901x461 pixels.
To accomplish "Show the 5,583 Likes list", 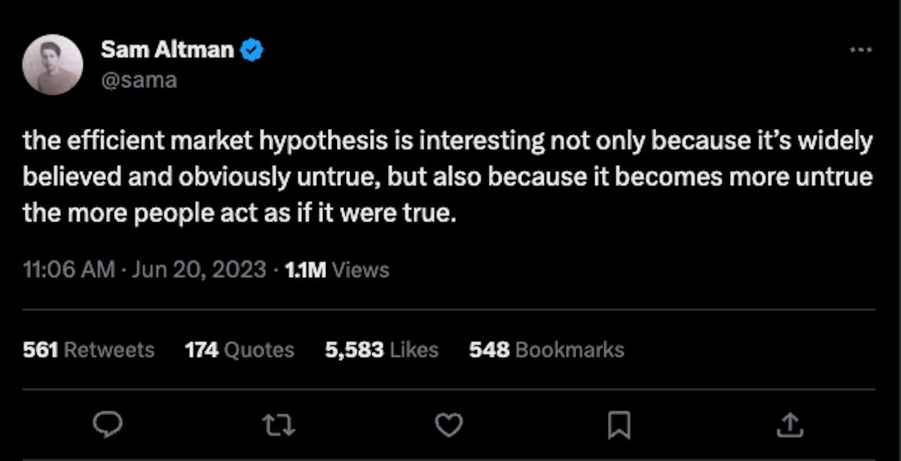I will tap(381, 349).
